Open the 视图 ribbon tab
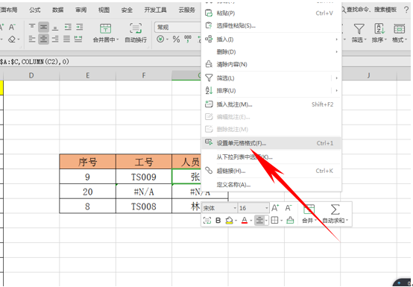The width and height of the screenshot is (413, 287). coord(104,10)
